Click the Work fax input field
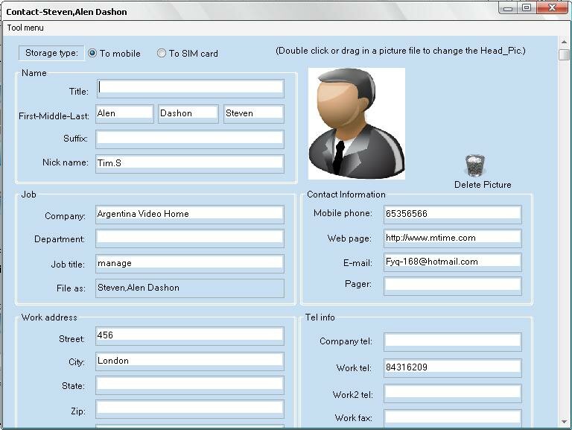Viewport: 572px width, 430px height. (452, 417)
